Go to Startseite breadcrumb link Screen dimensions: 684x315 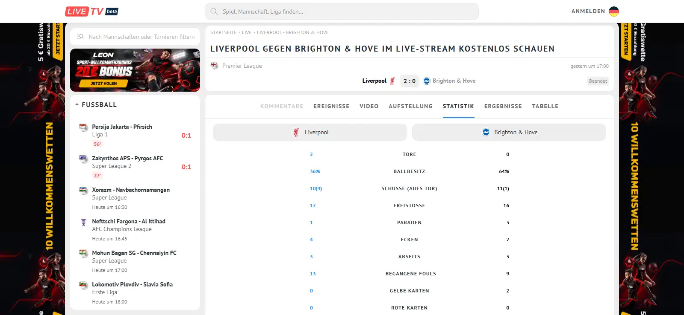click(224, 32)
